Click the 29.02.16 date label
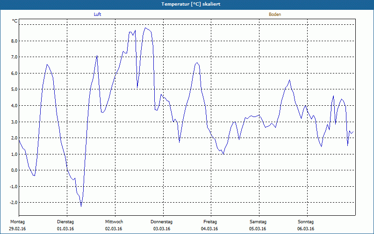 [x=17, y=229]
